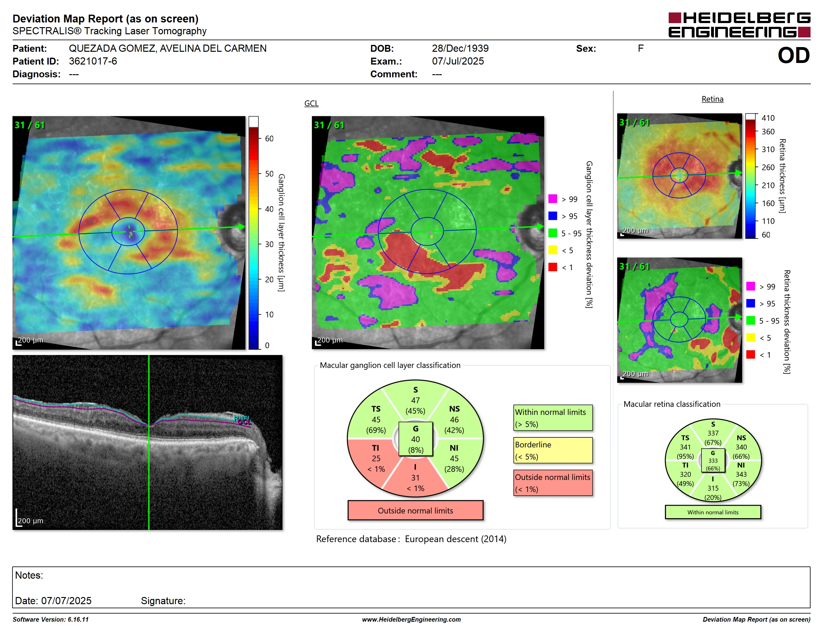Screen dimensions: 823x636
Task: Click the green 5 - 95 retina legend swatch
Action: click(x=750, y=320)
